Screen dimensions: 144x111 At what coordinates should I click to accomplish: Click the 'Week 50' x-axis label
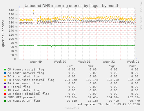click(60, 62)
